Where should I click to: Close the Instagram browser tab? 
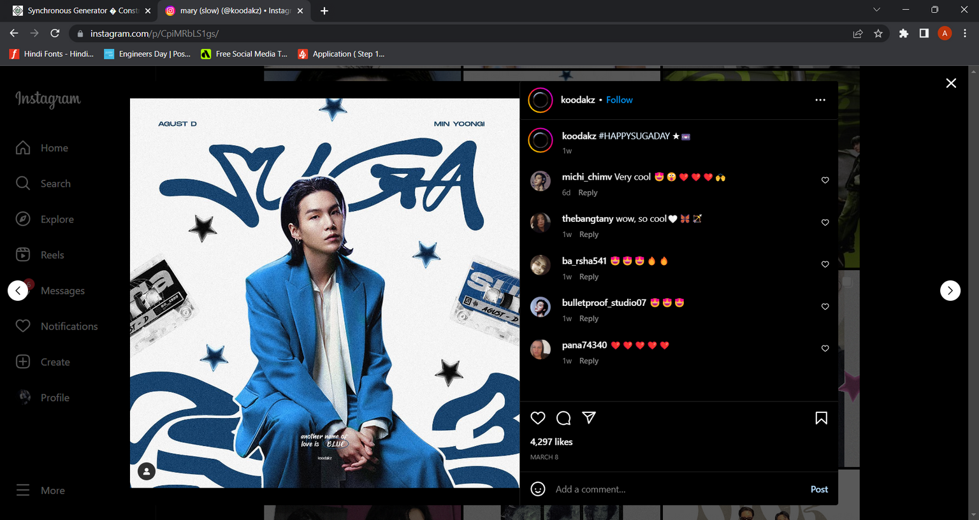[x=300, y=11]
